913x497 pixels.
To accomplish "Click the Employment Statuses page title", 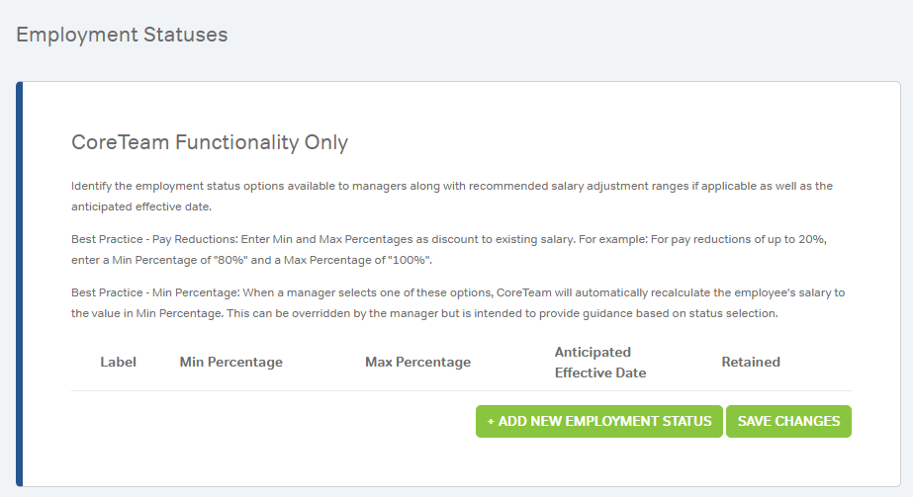I will [122, 35].
